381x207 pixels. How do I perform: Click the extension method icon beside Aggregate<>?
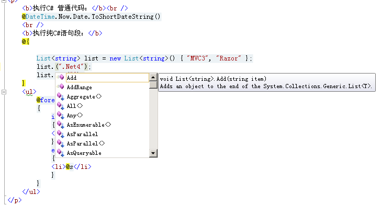click(x=61, y=96)
